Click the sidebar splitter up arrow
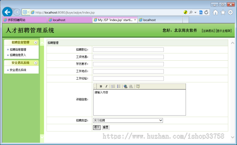This screenshot has width=237, height=145. pyautogui.click(x=42, y=43)
